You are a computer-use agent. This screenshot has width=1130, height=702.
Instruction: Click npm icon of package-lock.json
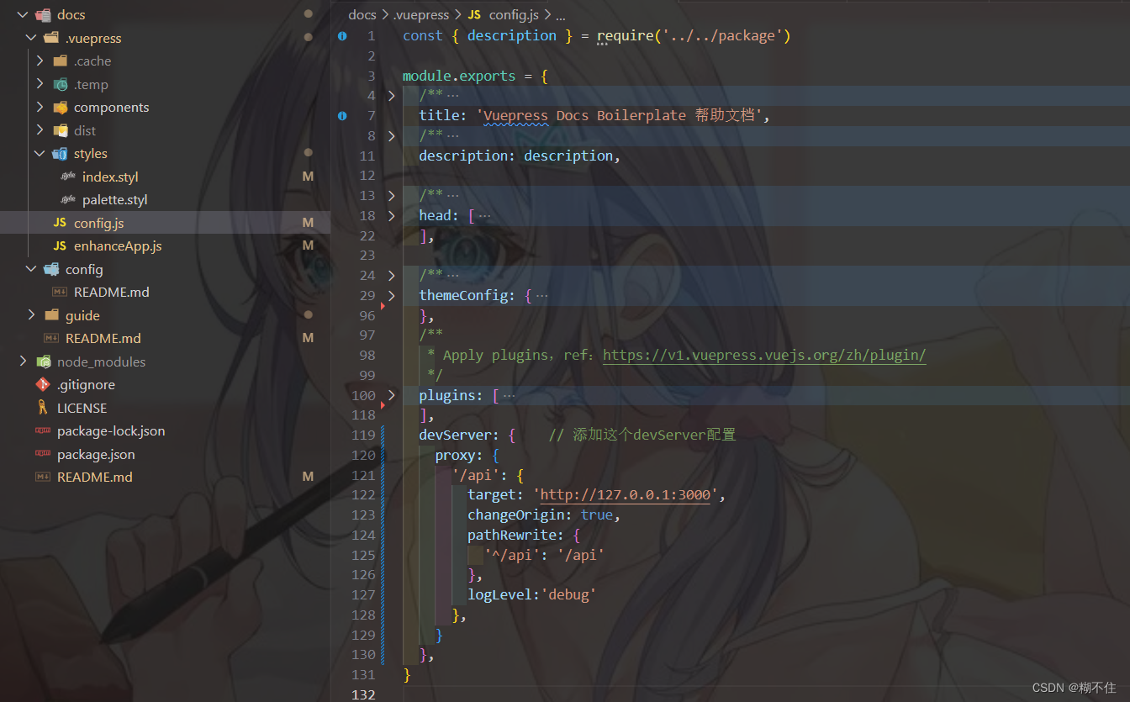(x=43, y=430)
